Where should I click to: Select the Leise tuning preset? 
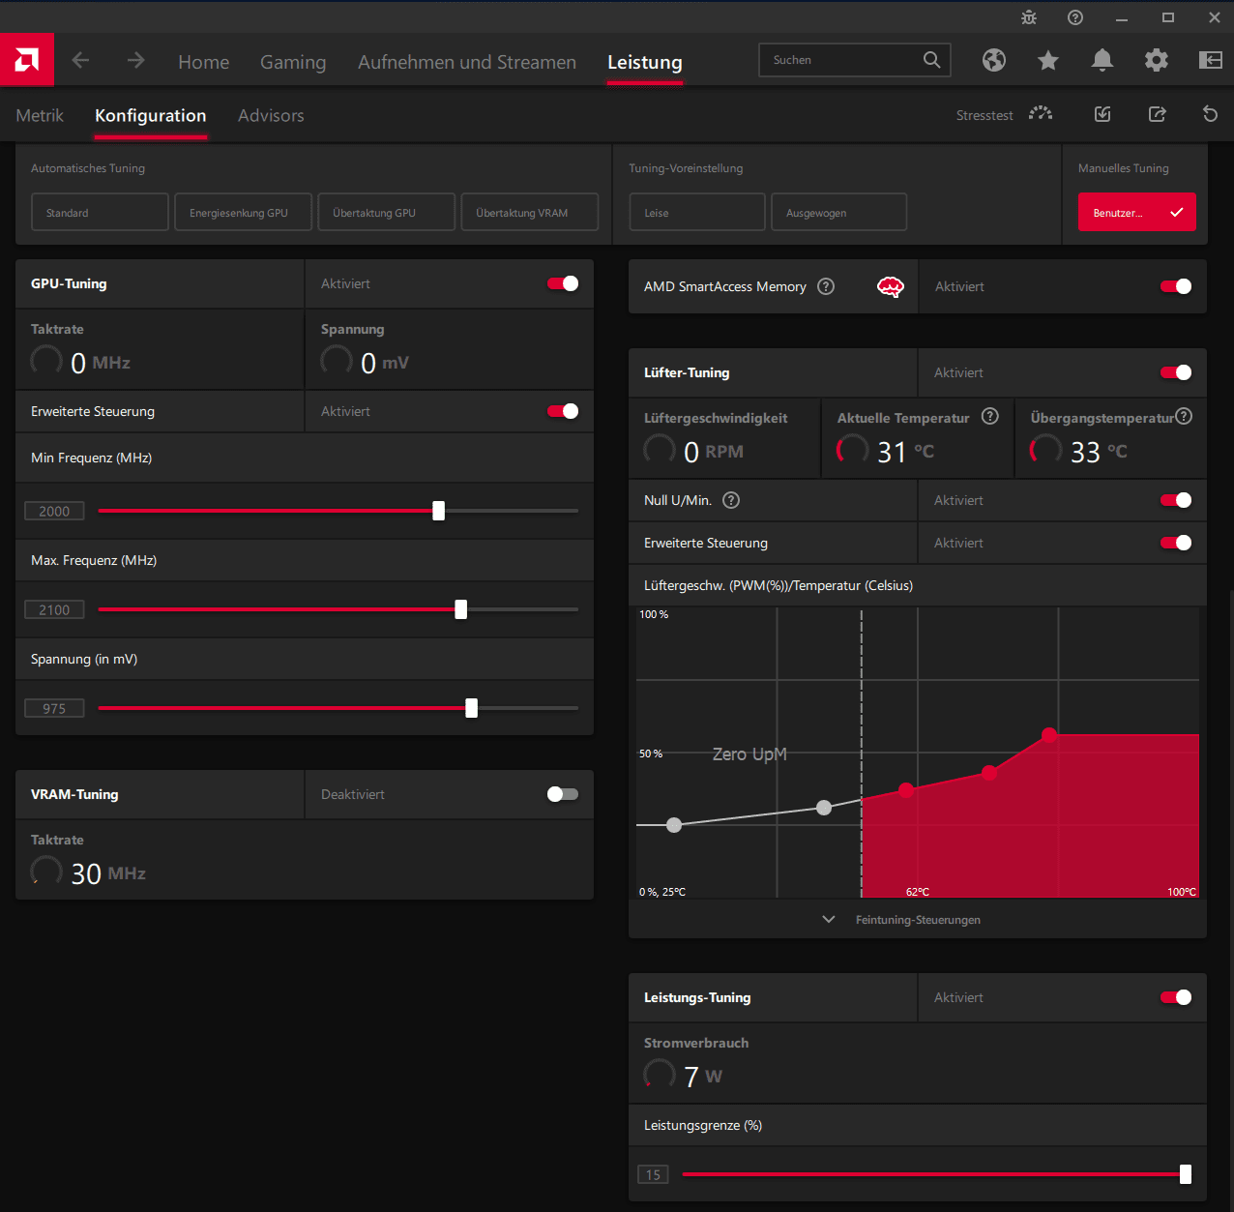click(x=696, y=212)
